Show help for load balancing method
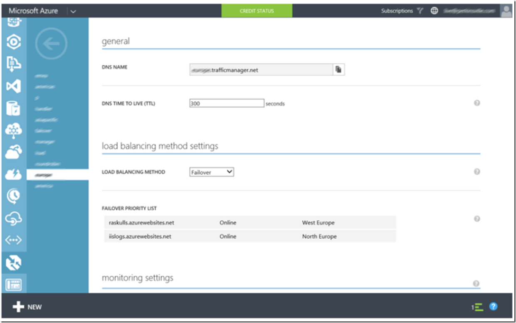Image resolution: width=516 pixels, height=323 pixels. click(477, 171)
